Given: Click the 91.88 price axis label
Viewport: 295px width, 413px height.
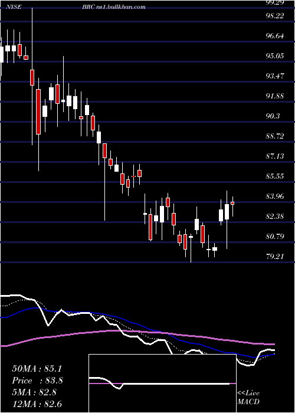Looking at the screenshot, I should click(274, 96).
